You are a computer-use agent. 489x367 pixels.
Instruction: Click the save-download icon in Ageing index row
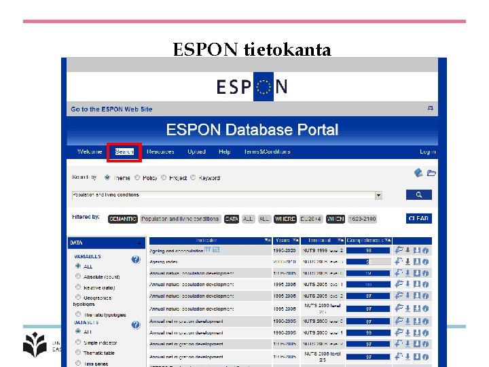[417, 262]
